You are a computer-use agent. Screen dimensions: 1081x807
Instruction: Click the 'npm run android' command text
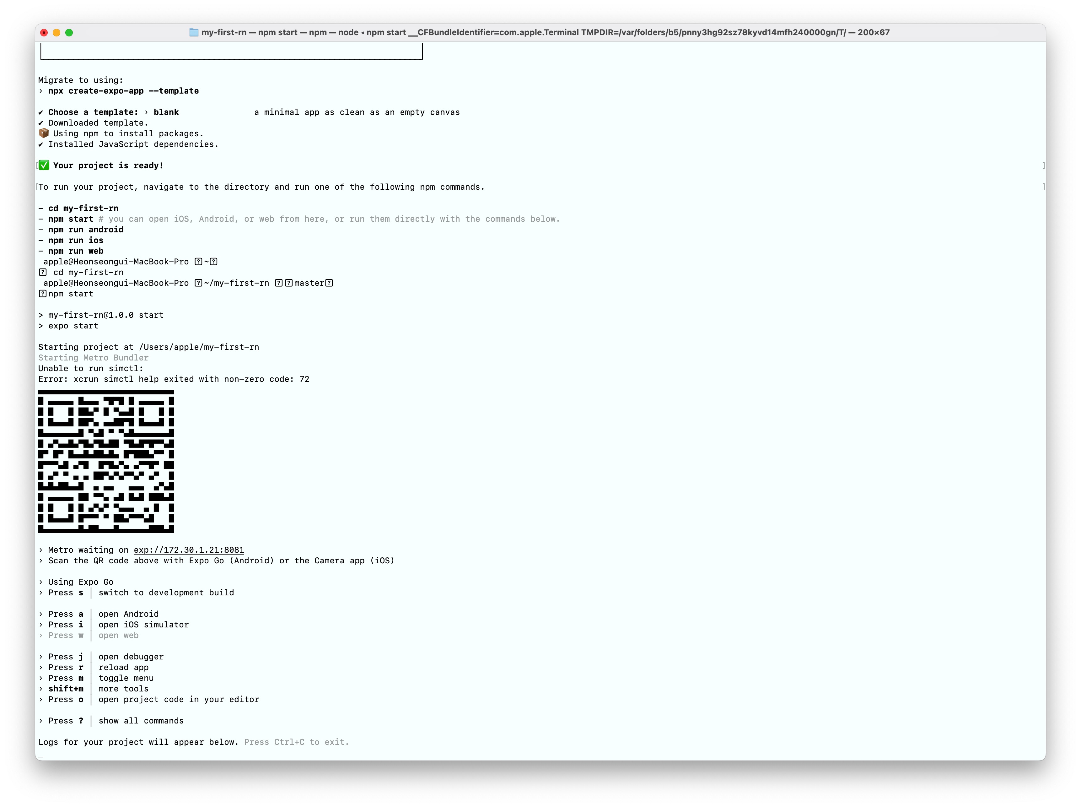click(x=85, y=230)
